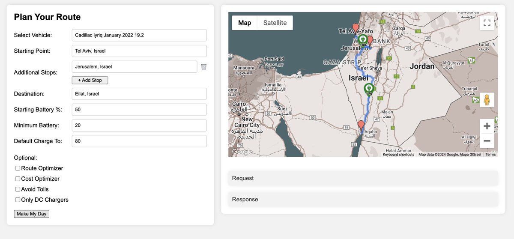Click the Cairo label on the map
The height and width of the screenshot is (239, 514).
tap(240, 104)
